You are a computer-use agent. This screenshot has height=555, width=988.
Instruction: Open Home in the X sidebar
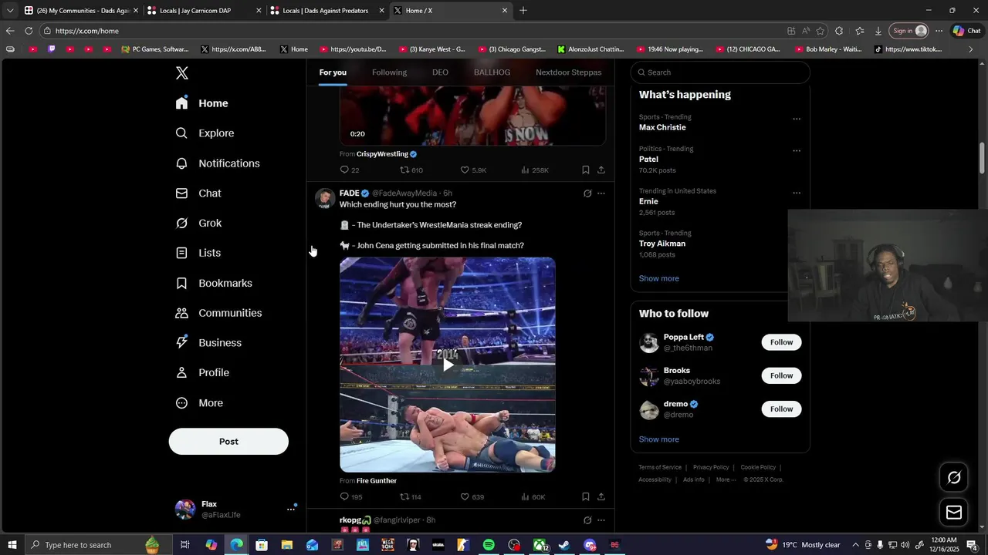coord(202,103)
